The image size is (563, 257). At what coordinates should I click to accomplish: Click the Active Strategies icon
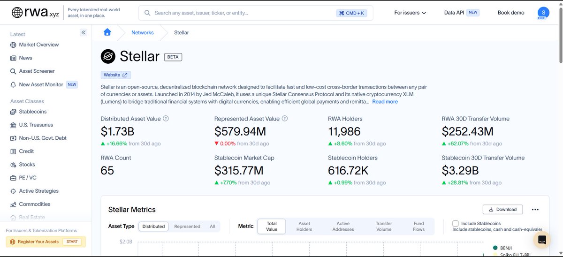click(13, 191)
